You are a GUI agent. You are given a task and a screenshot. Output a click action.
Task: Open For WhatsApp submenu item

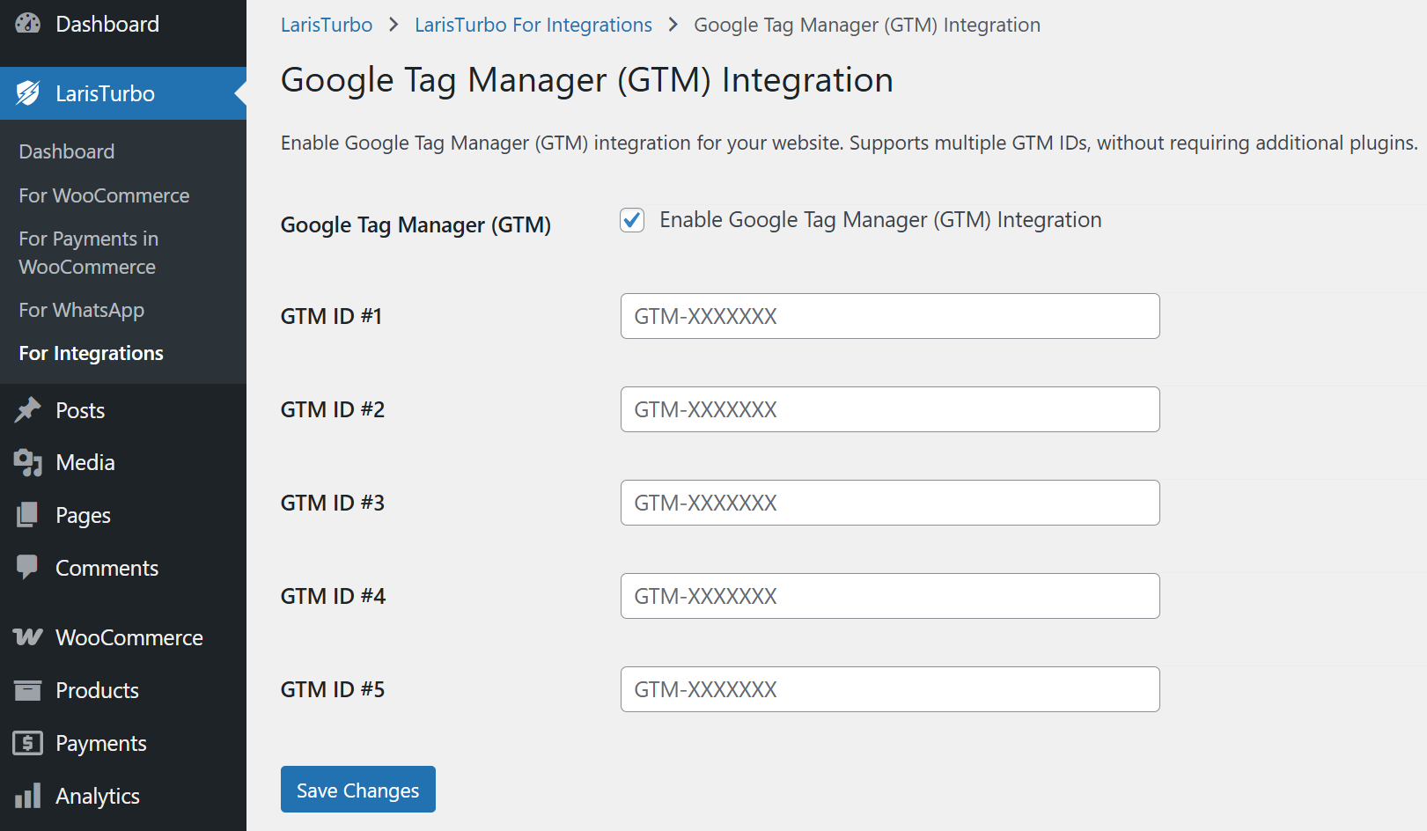click(x=81, y=310)
